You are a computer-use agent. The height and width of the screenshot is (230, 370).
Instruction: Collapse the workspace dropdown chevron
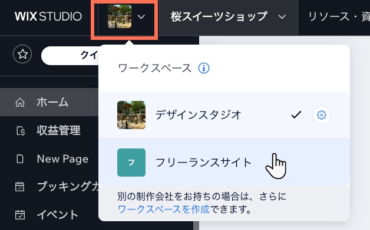pyautogui.click(x=141, y=16)
